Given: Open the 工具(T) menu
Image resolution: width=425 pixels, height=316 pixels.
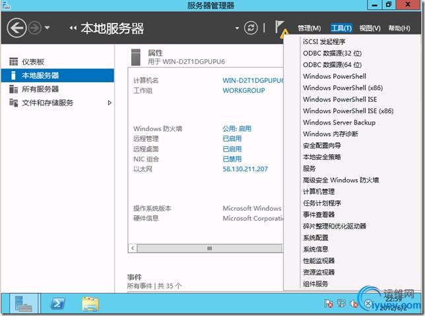Looking at the screenshot, I should tap(341, 28).
